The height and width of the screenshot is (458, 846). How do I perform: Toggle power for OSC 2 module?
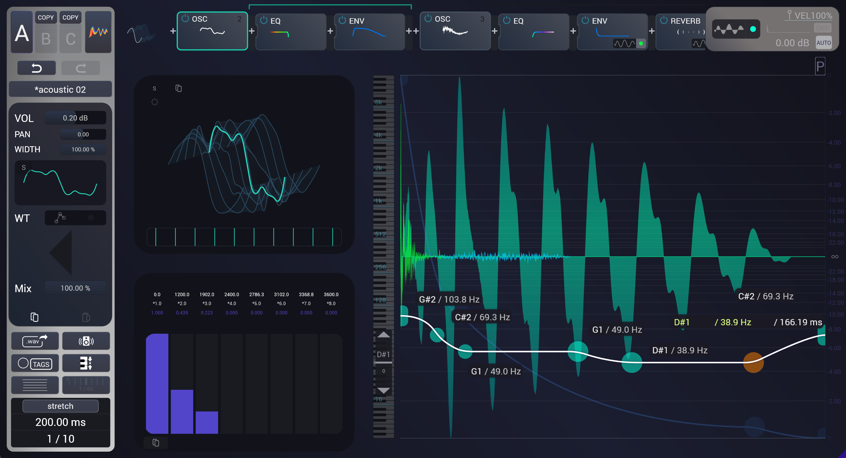click(x=185, y=18)
